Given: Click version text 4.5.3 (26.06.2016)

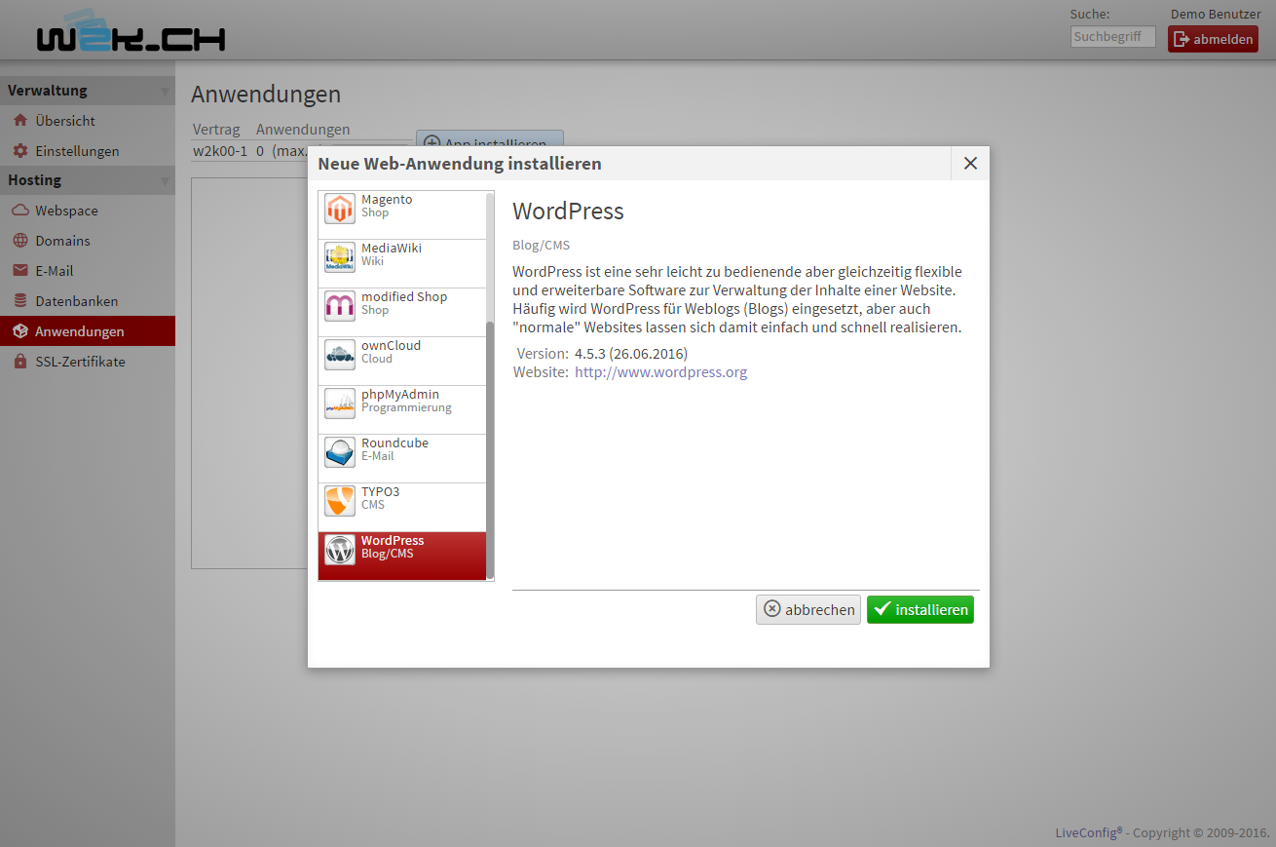Looking at the screenshot, I should (x=631, y=353).
